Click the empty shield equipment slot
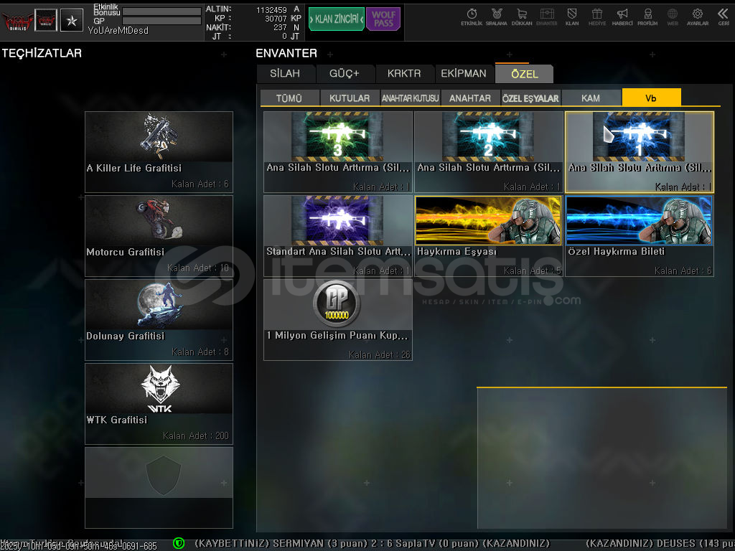 (x=159, y=487)
